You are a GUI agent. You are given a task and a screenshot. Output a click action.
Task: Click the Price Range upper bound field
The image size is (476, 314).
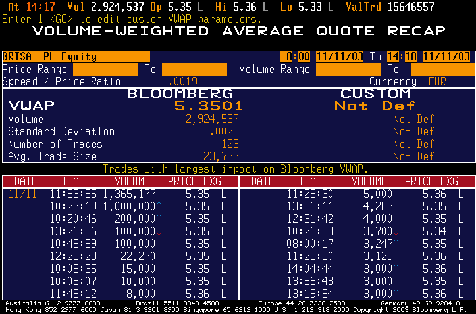tap(194, 69)
